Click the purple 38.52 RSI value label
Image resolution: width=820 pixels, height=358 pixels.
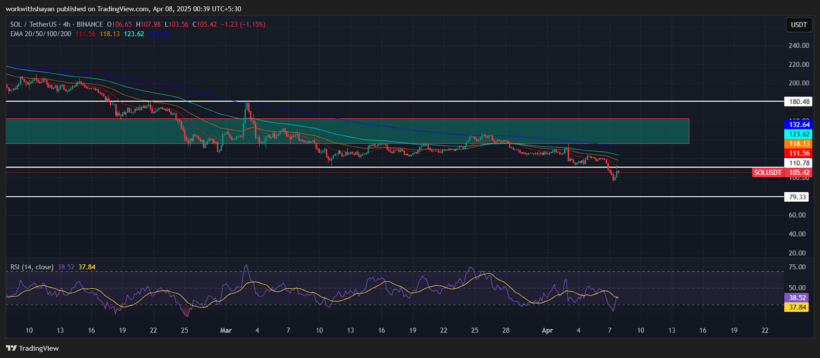coord(797,298)
